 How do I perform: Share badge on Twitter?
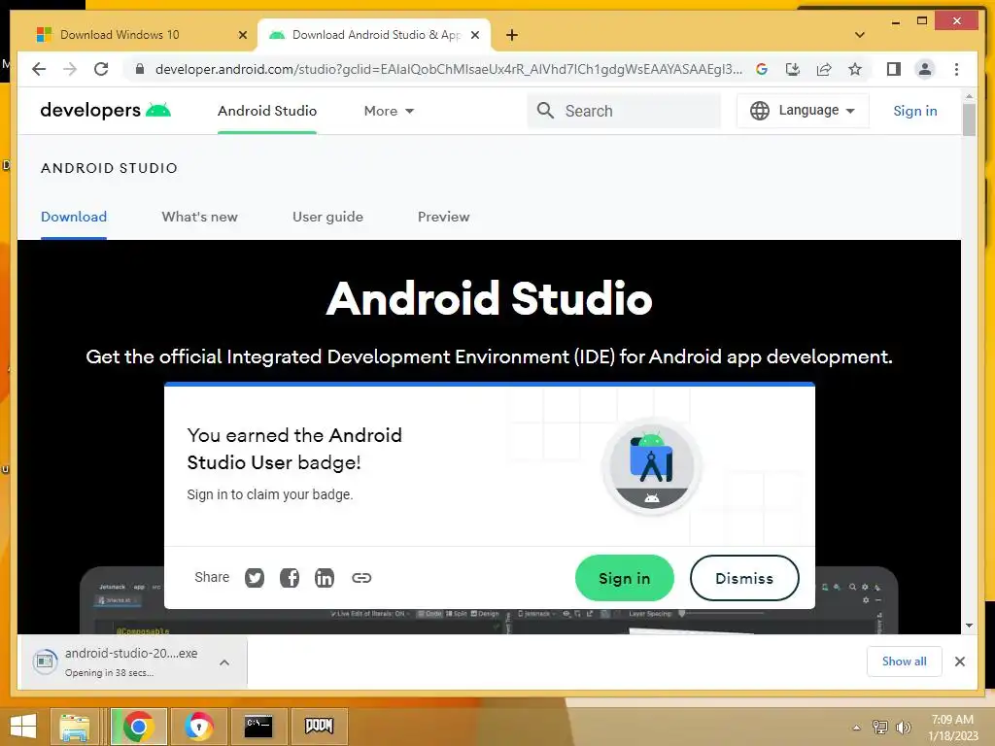coord(255,578)
